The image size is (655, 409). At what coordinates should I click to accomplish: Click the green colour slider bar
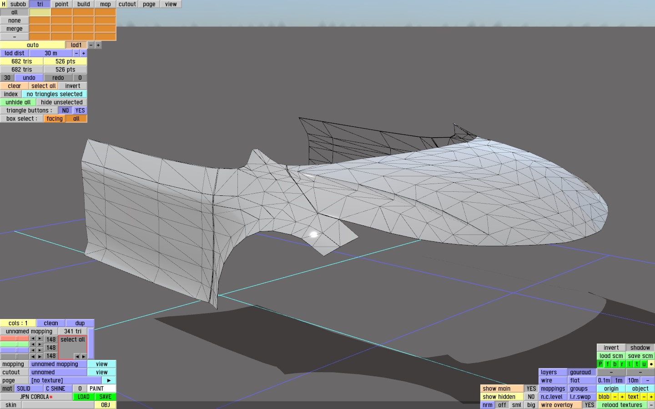pyautogui.click(x=15, y=344)
